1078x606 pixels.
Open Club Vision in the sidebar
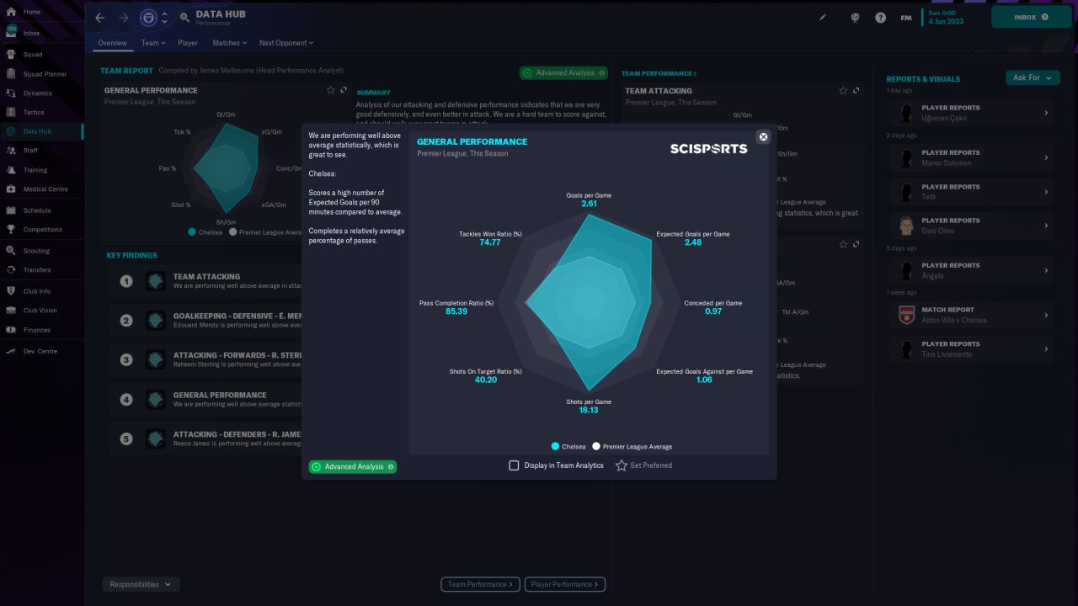click(x=42, y=311)
